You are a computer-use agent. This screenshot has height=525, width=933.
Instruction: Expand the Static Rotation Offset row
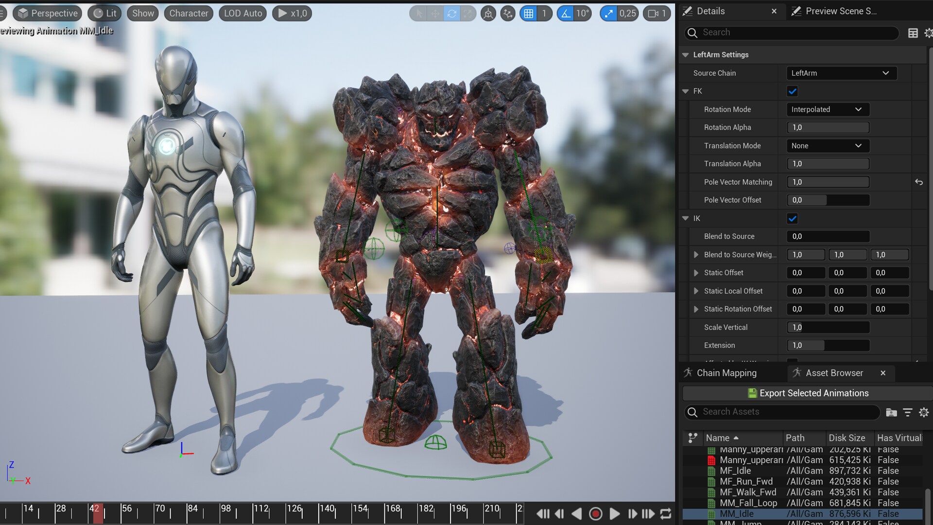pyautogui.click(x=696, y=309)
